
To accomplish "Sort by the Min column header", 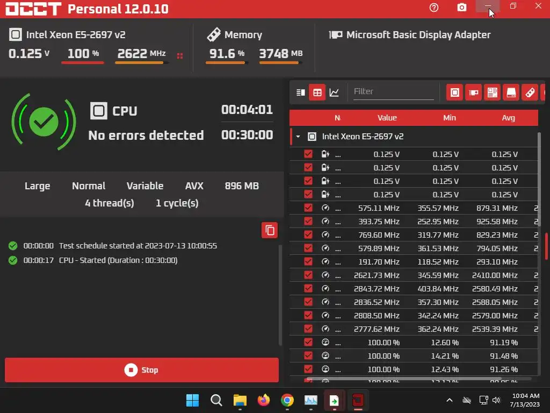I will tap(450, 118).
